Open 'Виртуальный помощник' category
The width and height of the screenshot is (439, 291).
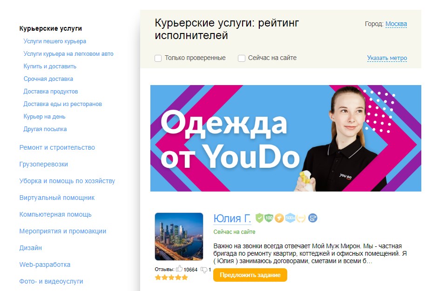coord(57,198)
